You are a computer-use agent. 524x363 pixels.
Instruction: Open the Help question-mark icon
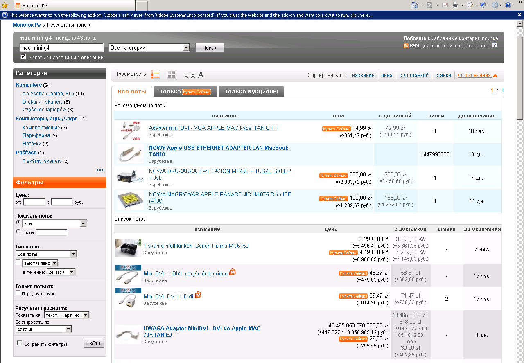[508, 5]
